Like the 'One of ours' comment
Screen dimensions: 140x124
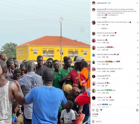click(x=138, y=23)
